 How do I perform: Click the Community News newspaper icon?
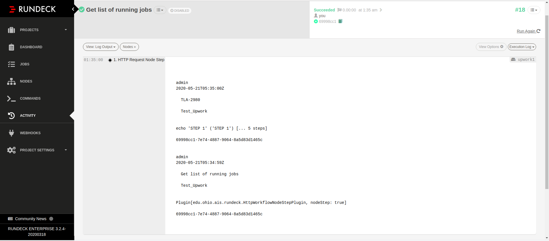(10, 219)
